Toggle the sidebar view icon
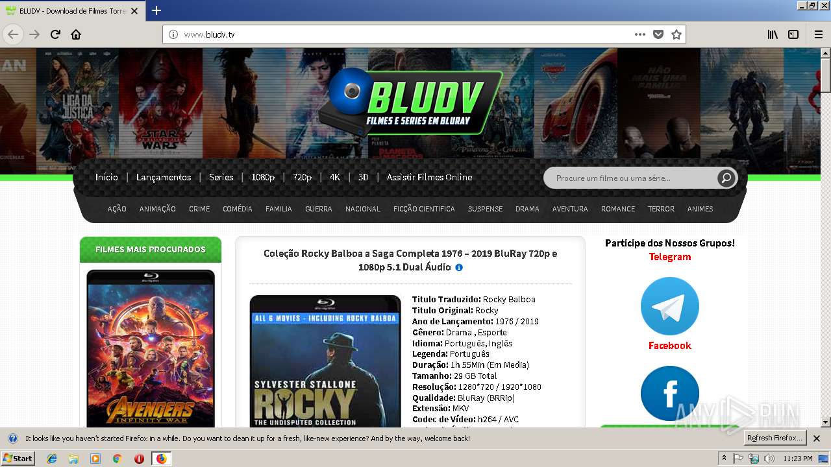This screenshot has width=831, height=467. tap(793, 34)
